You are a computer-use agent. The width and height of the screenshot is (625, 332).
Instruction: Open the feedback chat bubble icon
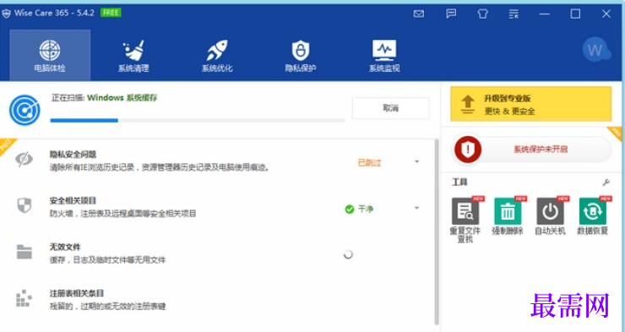[x=451, y=14]
